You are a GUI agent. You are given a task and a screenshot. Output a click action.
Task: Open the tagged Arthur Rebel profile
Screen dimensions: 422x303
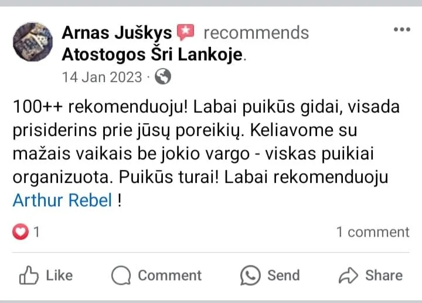(62, 200)
